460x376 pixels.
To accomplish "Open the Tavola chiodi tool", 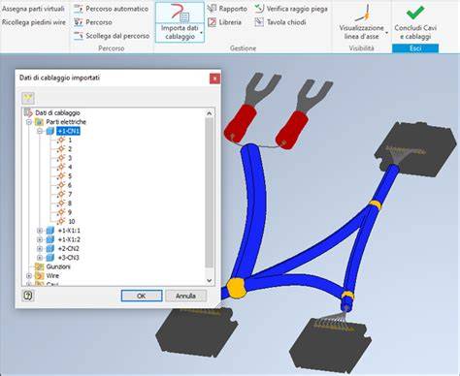I will (x=280, y=22).
